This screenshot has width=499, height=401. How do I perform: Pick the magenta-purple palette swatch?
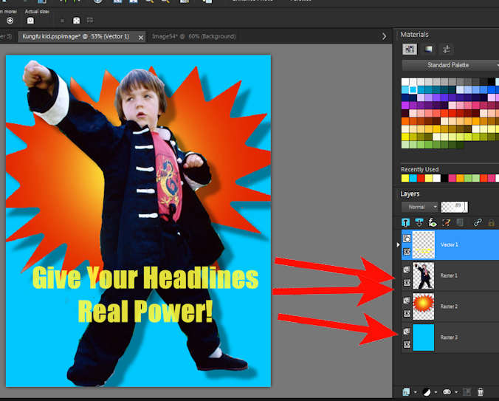coord(405,106)
